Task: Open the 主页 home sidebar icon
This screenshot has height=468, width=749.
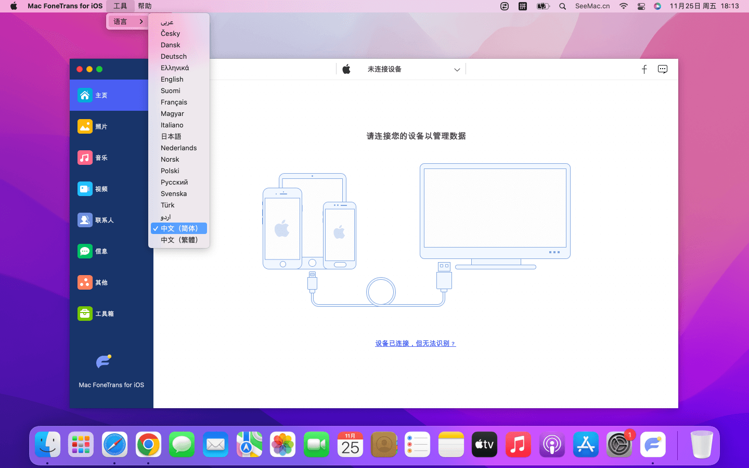Action: coord(85,95)
